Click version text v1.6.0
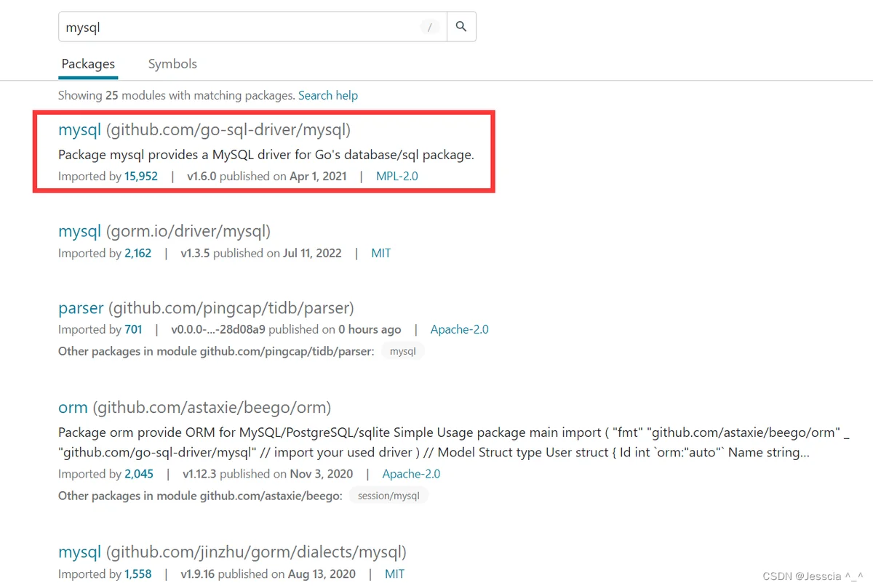 pos(202,176)
